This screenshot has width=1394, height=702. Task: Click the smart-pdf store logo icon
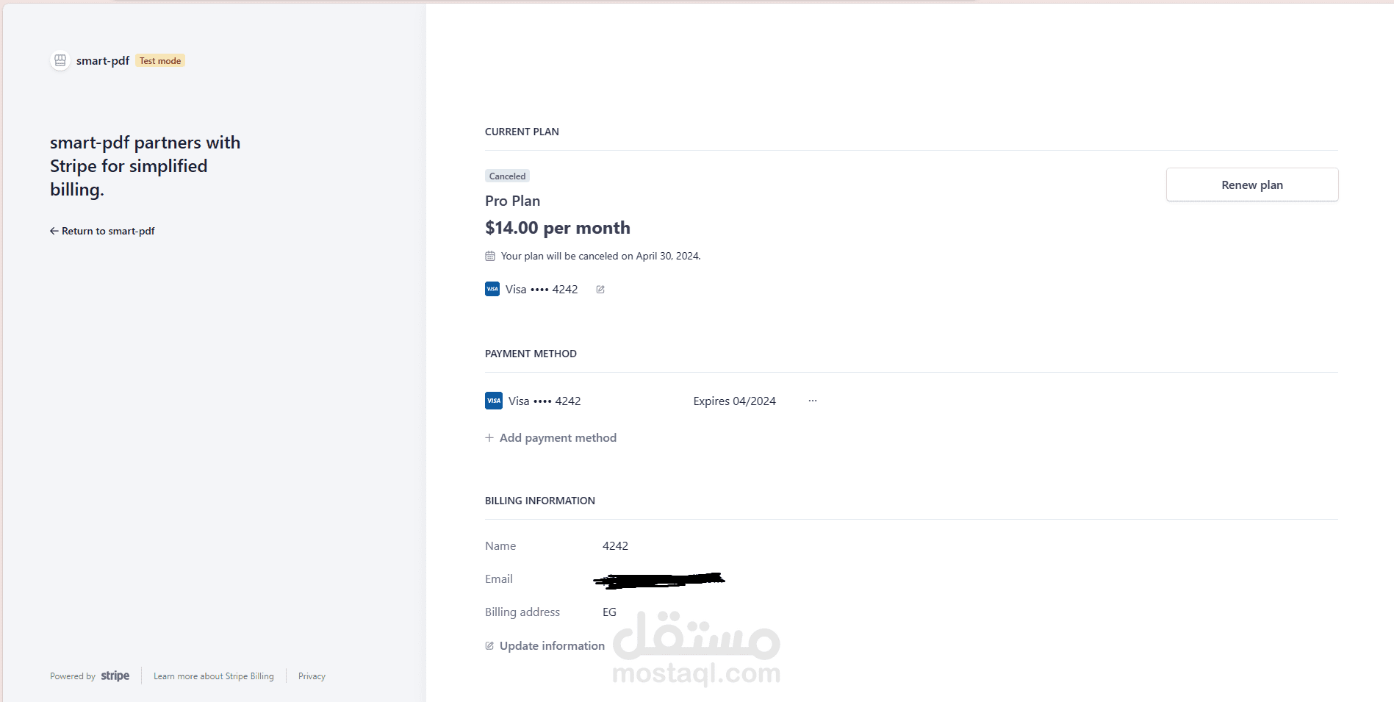(x=60, y=60)
